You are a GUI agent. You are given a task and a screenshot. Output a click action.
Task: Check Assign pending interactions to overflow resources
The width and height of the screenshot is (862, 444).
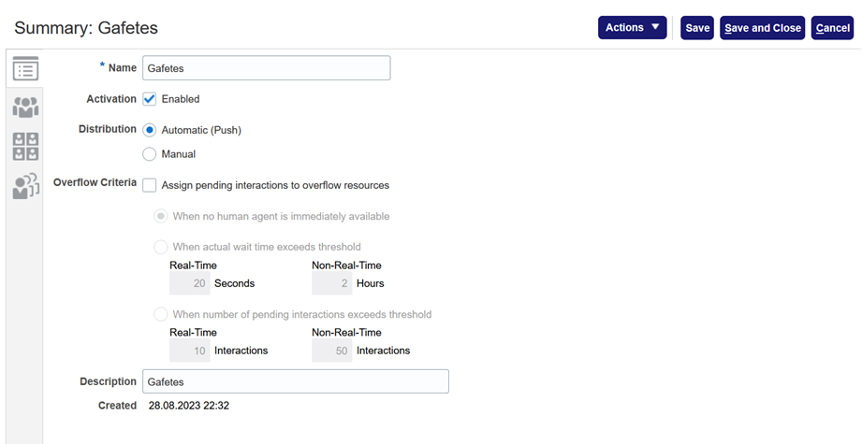[149, 185]
